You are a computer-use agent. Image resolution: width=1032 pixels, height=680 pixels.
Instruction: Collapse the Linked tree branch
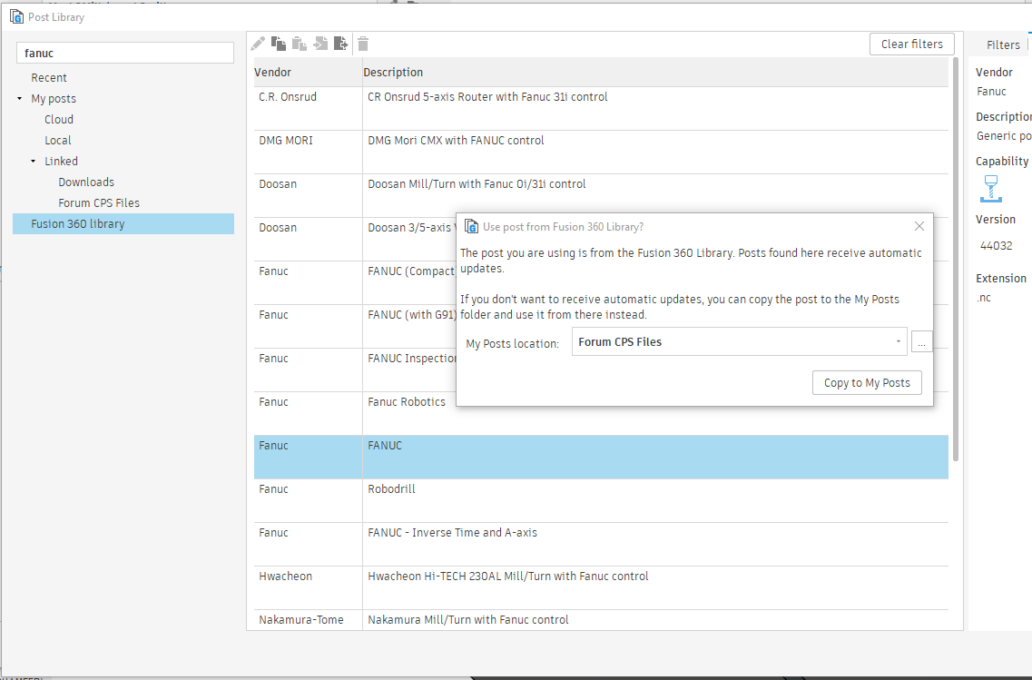pyautogui.click(x=33, y=161)
